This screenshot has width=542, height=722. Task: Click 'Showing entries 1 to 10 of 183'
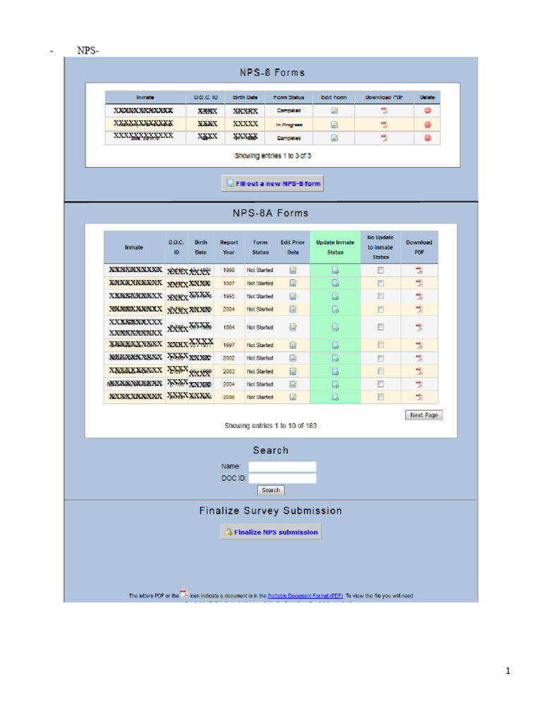pos(271,425)
